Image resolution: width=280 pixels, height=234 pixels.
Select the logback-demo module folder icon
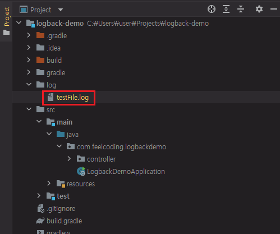(30, 24)
